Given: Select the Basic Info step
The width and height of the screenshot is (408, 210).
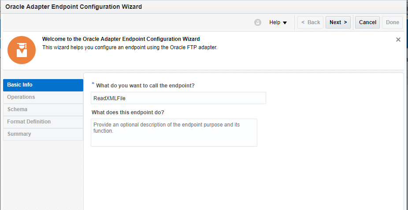Looking at the screenshot, I should (43, 85).
